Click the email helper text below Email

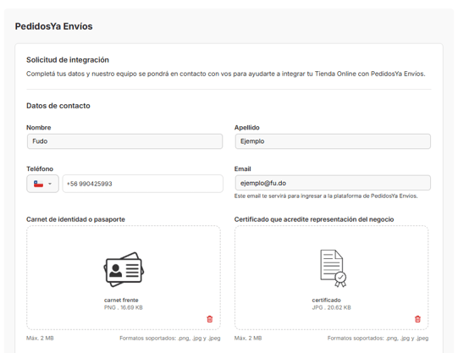pos(326,196)
